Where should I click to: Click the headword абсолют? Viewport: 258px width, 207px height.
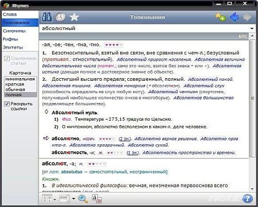[54, 164]
